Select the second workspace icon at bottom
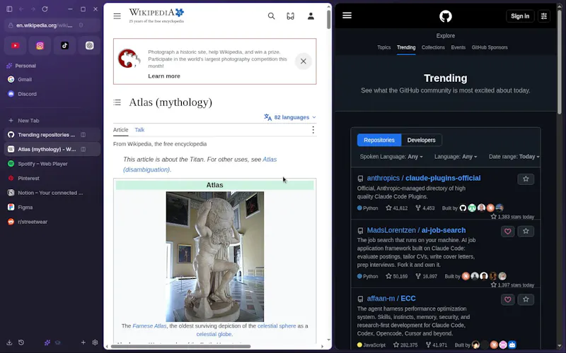 [x=58, y=342]
